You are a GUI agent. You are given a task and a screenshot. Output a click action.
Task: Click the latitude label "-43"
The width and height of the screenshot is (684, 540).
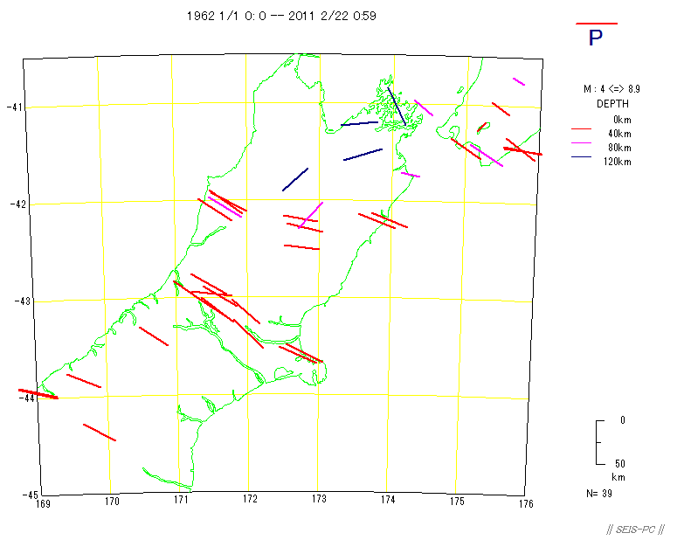[22, 301]
